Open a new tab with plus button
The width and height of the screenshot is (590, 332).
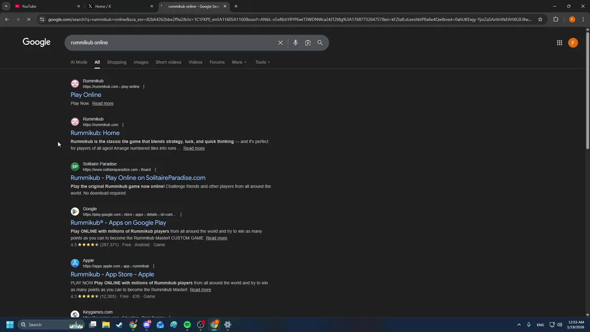(x=236, y=6)
